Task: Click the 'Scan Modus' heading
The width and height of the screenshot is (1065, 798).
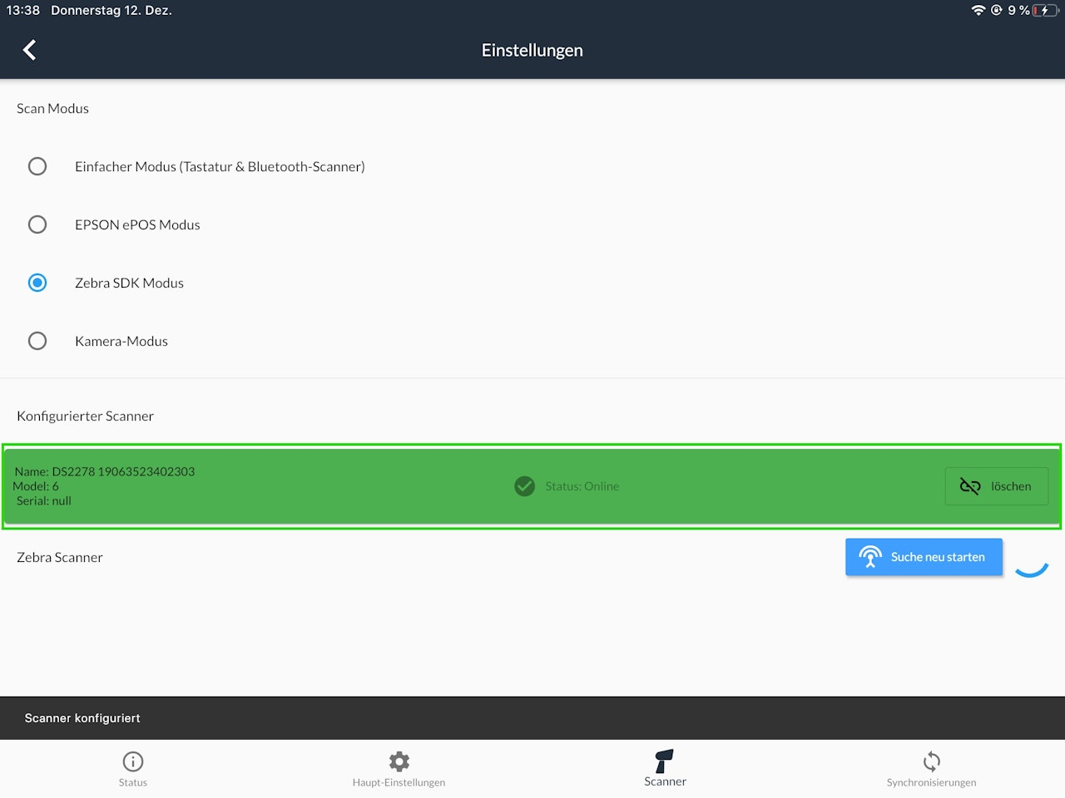Action: tap(52, 108)
